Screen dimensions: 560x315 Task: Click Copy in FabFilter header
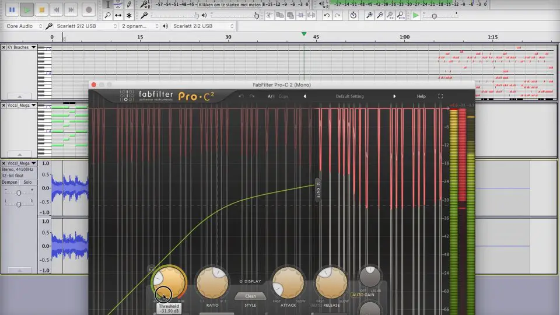283,96
